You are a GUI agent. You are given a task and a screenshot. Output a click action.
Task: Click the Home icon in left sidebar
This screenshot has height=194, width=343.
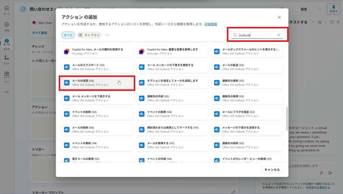tap(7, 10)
